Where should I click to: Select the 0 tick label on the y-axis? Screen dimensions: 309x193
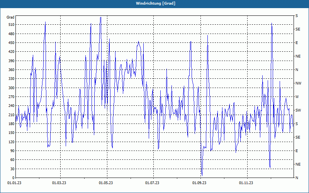tap(14, 178)
